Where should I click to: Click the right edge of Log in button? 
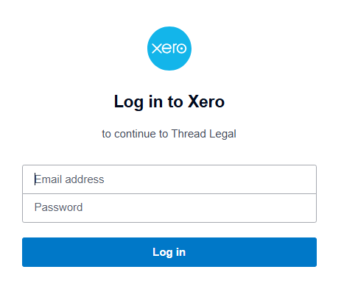(309, 252)
